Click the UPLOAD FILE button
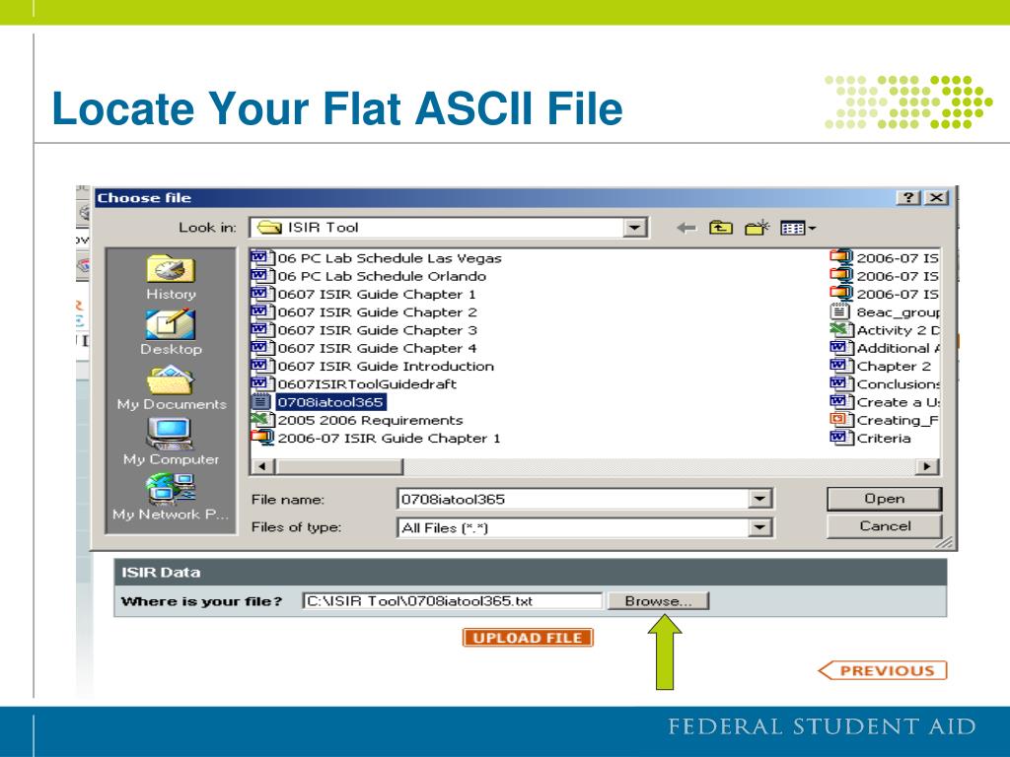The image size is (1010, 757). click(528, 638)
